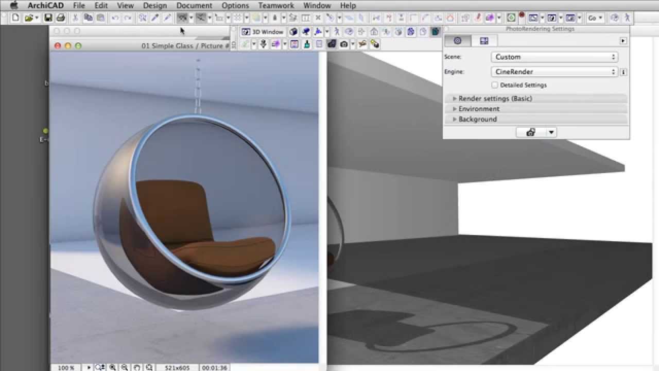Click the green circular icon in the top toolbar

click(x=511, y=18)
